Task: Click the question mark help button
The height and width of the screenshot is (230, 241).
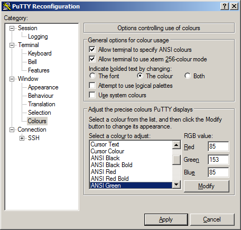Action: coord(225,6)
